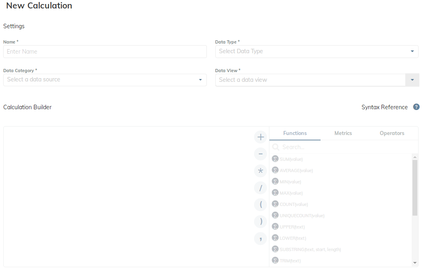
Task: Pick the UNIQUECOUNT(value) function
Action: click(302, 216)
